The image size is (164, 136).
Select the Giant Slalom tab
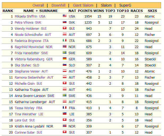pyautogui.click(x=83, y=5)
